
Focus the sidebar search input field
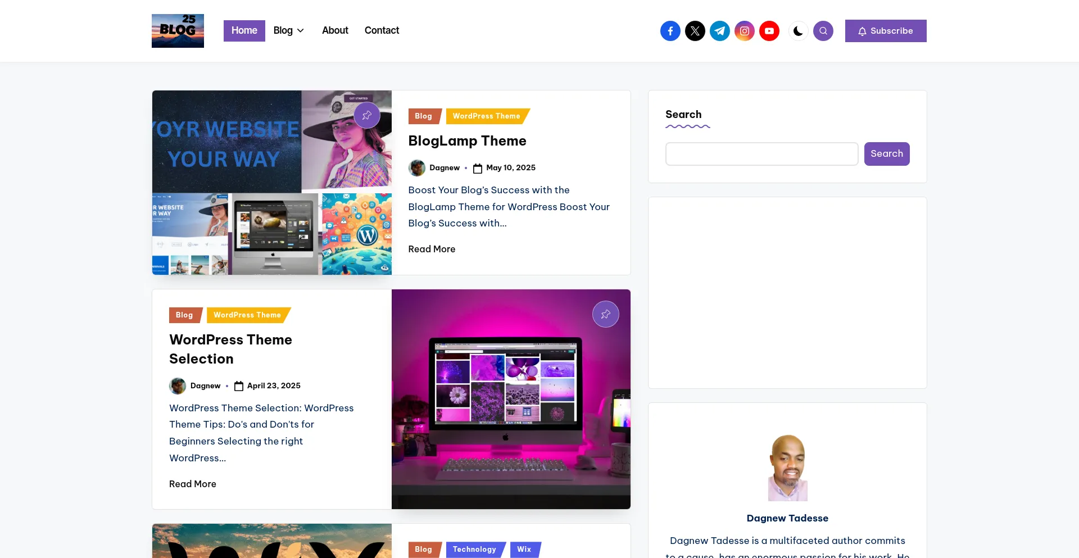[761, 154]
